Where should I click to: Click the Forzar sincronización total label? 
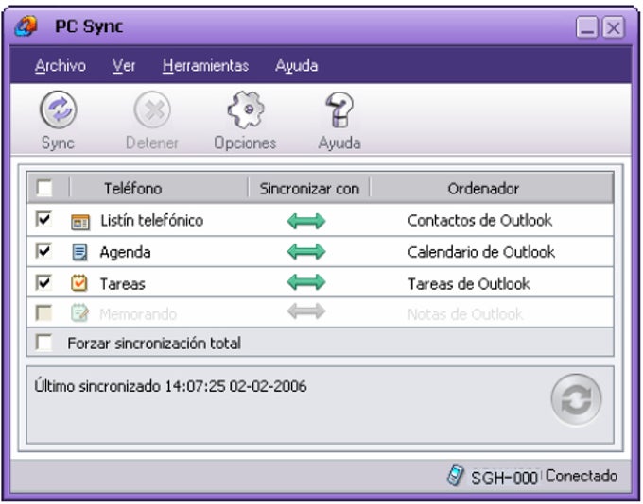(154, 344)
